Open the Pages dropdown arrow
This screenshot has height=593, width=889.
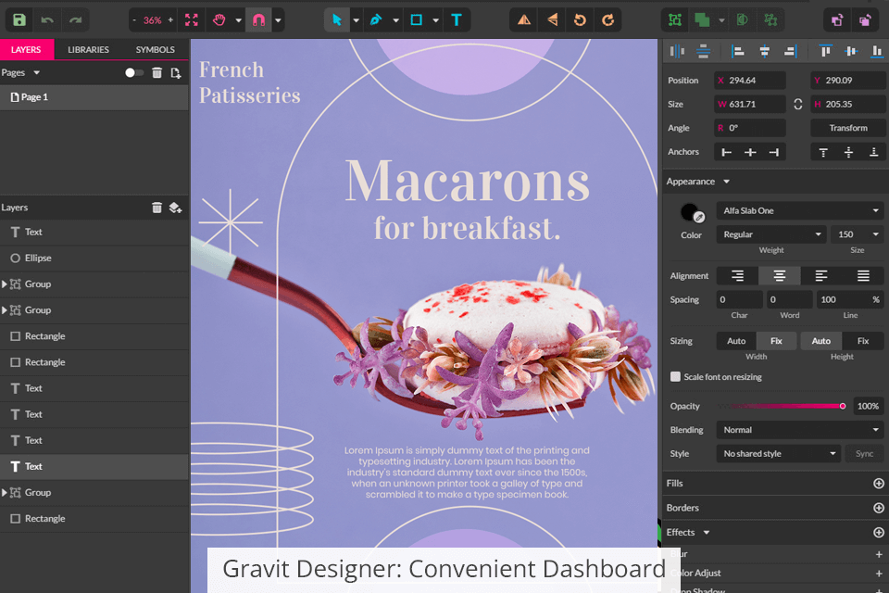[x=37, y=72]
